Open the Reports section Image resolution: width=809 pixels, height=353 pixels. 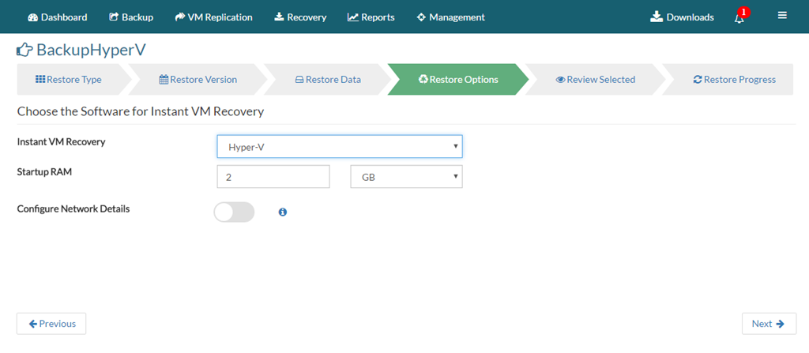[371, 17]
